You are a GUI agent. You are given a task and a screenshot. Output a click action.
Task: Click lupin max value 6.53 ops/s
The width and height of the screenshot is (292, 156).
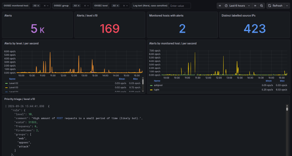point(281,90)
